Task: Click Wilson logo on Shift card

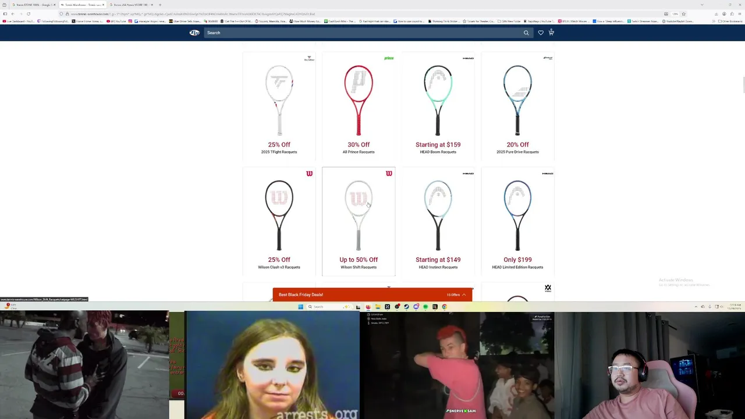Action: [x=389, y=173]
